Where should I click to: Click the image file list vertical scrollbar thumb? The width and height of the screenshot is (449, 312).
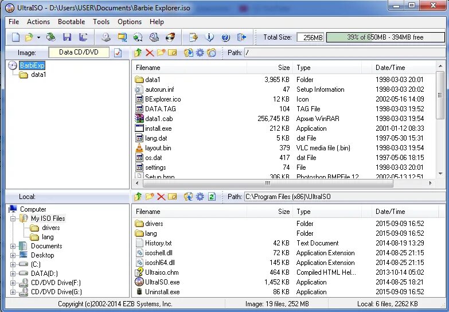click(x=440, y=95)
